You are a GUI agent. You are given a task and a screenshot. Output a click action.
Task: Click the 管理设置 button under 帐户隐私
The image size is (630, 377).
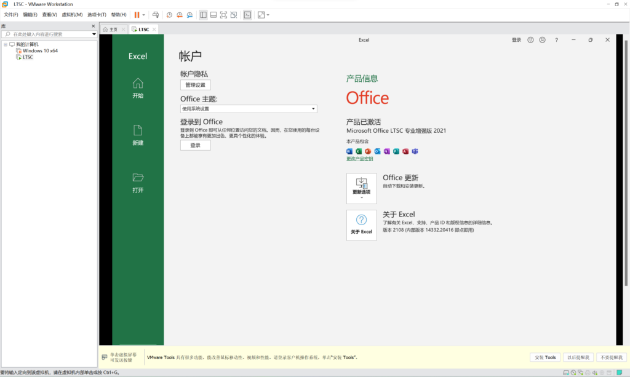195,85
